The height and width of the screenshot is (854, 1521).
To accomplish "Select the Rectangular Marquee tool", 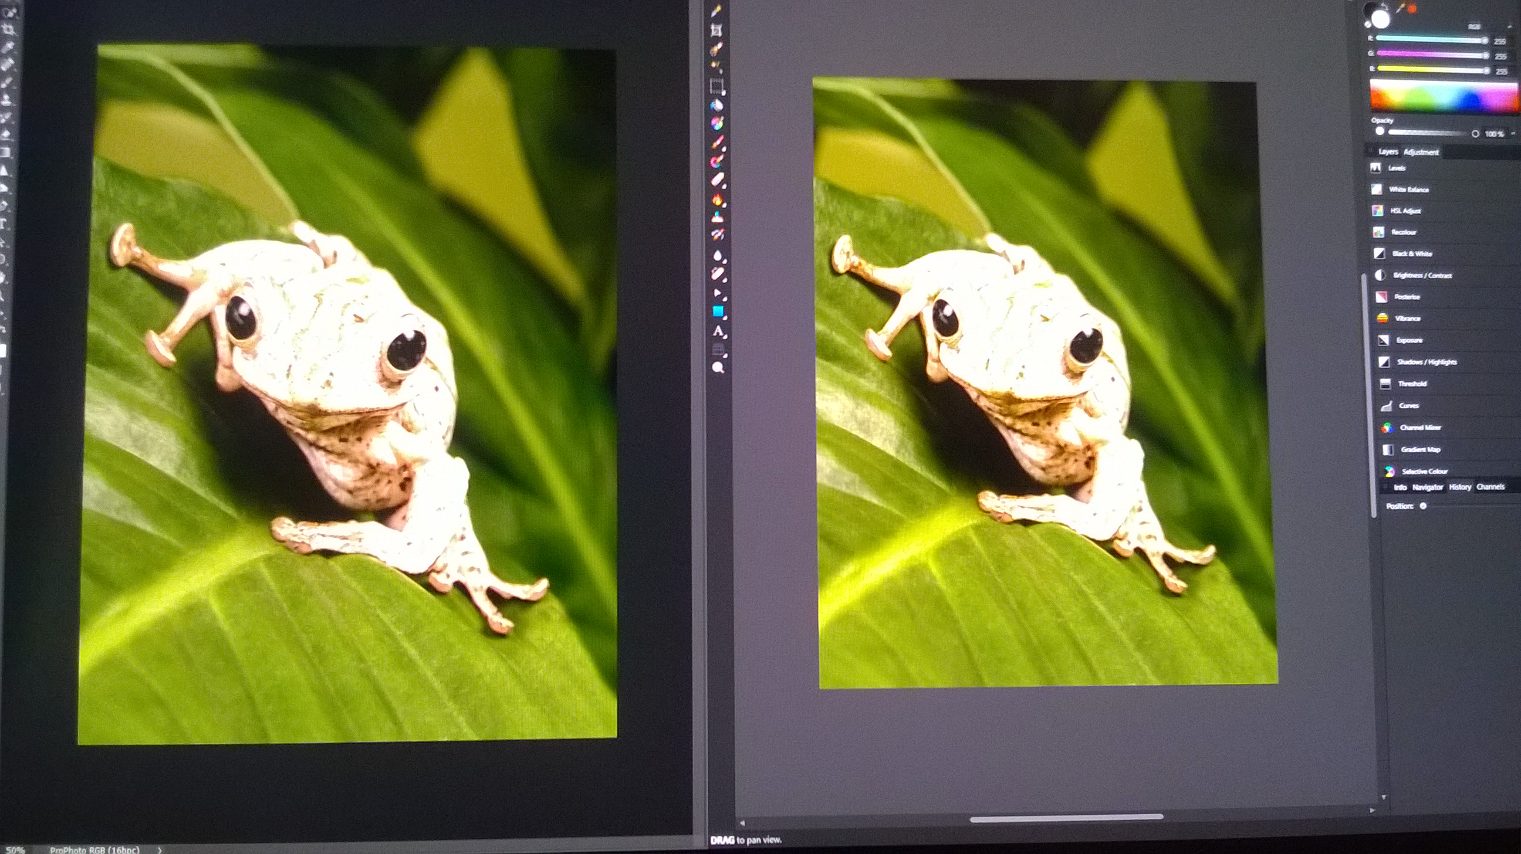I will tap(717, 86).
